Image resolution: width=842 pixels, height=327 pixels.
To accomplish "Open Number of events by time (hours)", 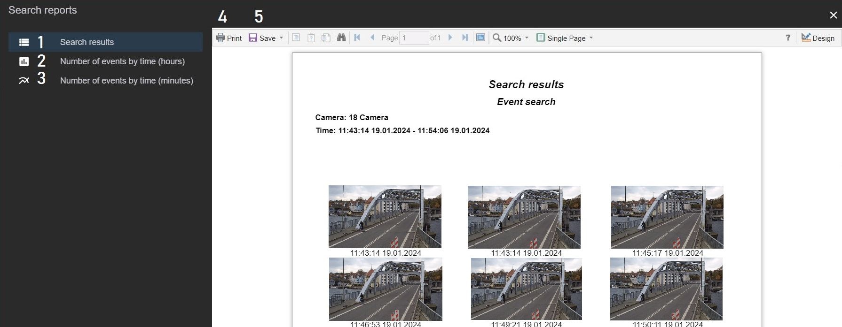I will click(122, 61).
